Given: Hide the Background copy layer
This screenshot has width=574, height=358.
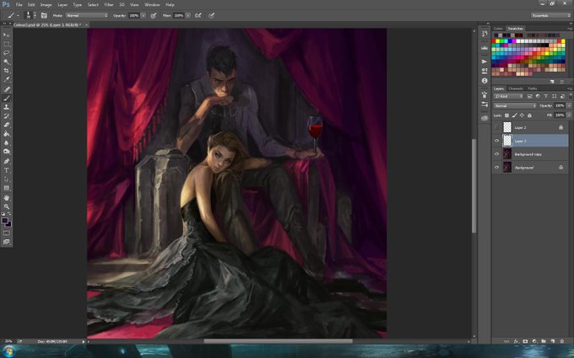Looking at the screenshot, I should click(496, 154).
